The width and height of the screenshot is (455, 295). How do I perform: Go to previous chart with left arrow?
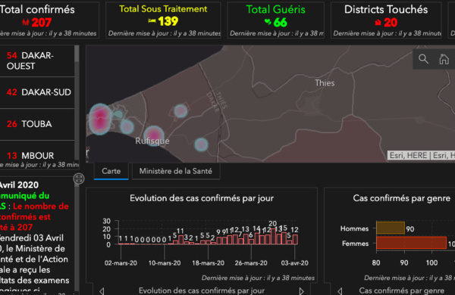(102, 291)
